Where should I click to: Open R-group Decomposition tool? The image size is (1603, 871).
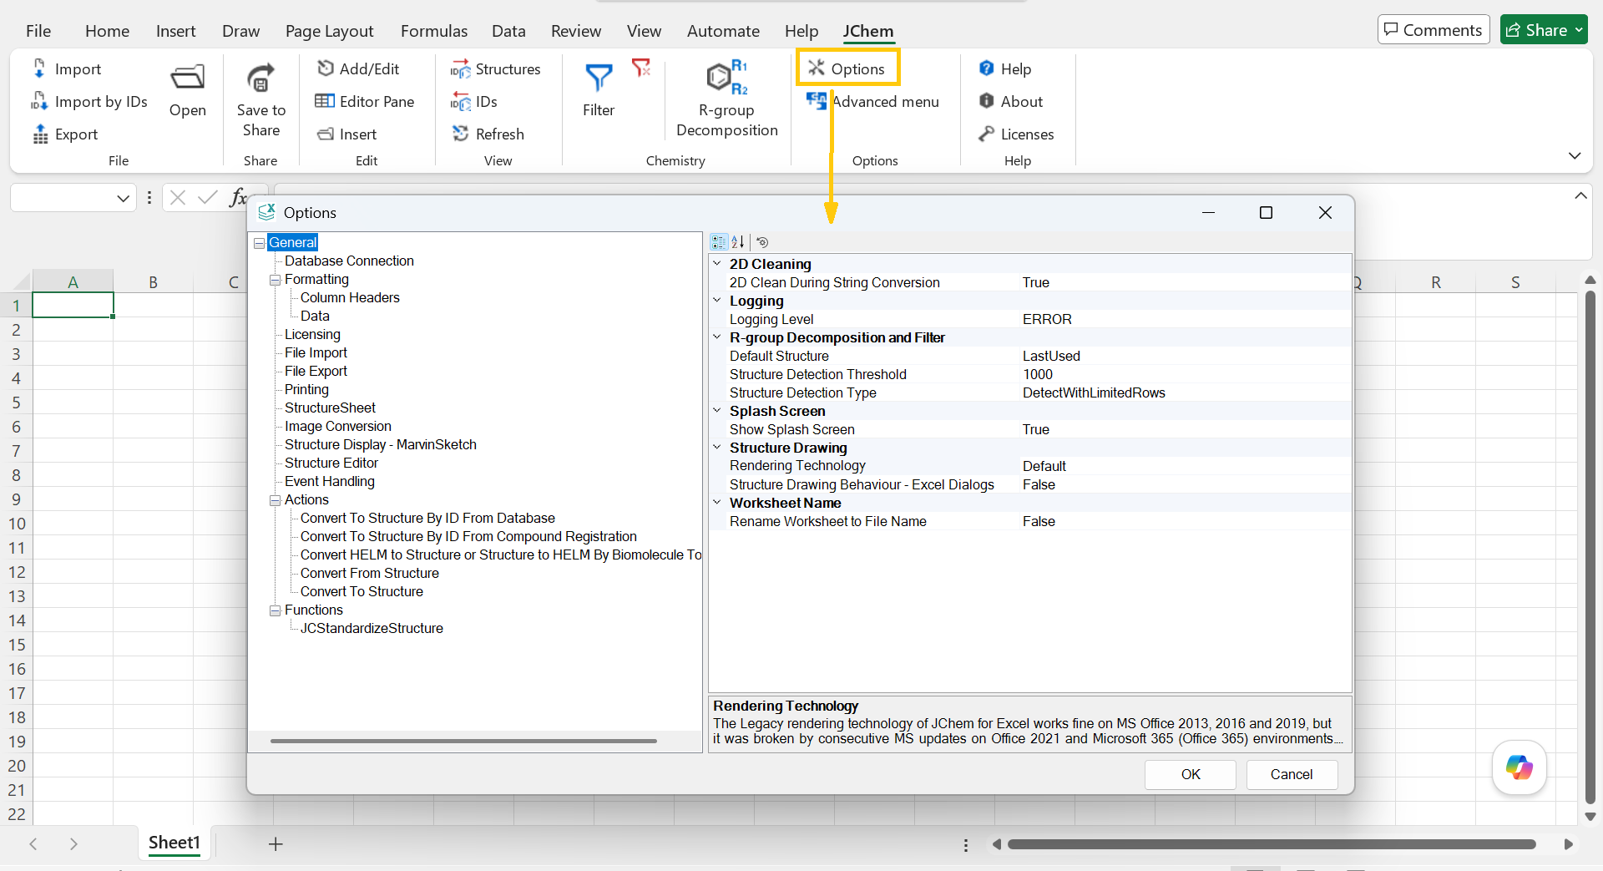click(727, 99)
